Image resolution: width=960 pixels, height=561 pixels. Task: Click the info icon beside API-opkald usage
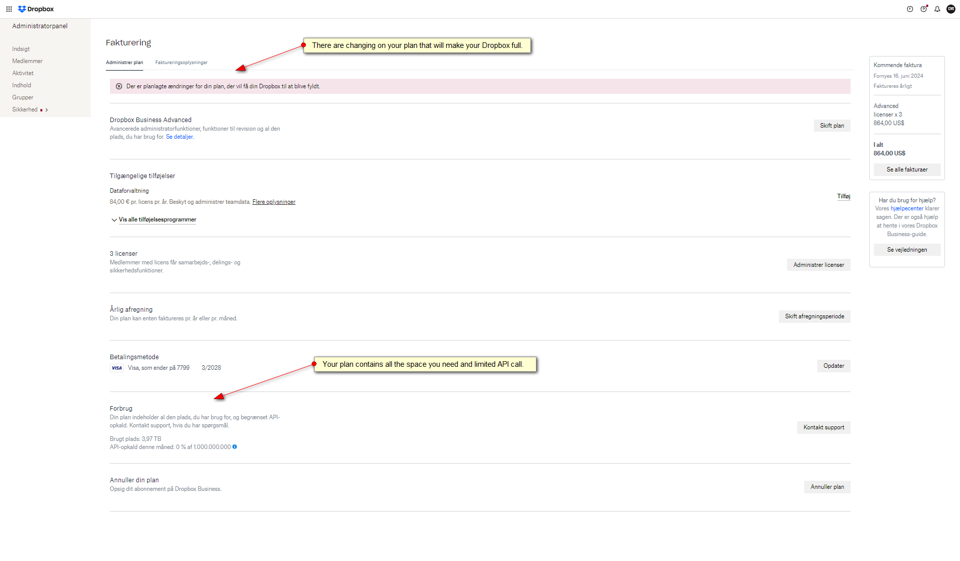234,447
